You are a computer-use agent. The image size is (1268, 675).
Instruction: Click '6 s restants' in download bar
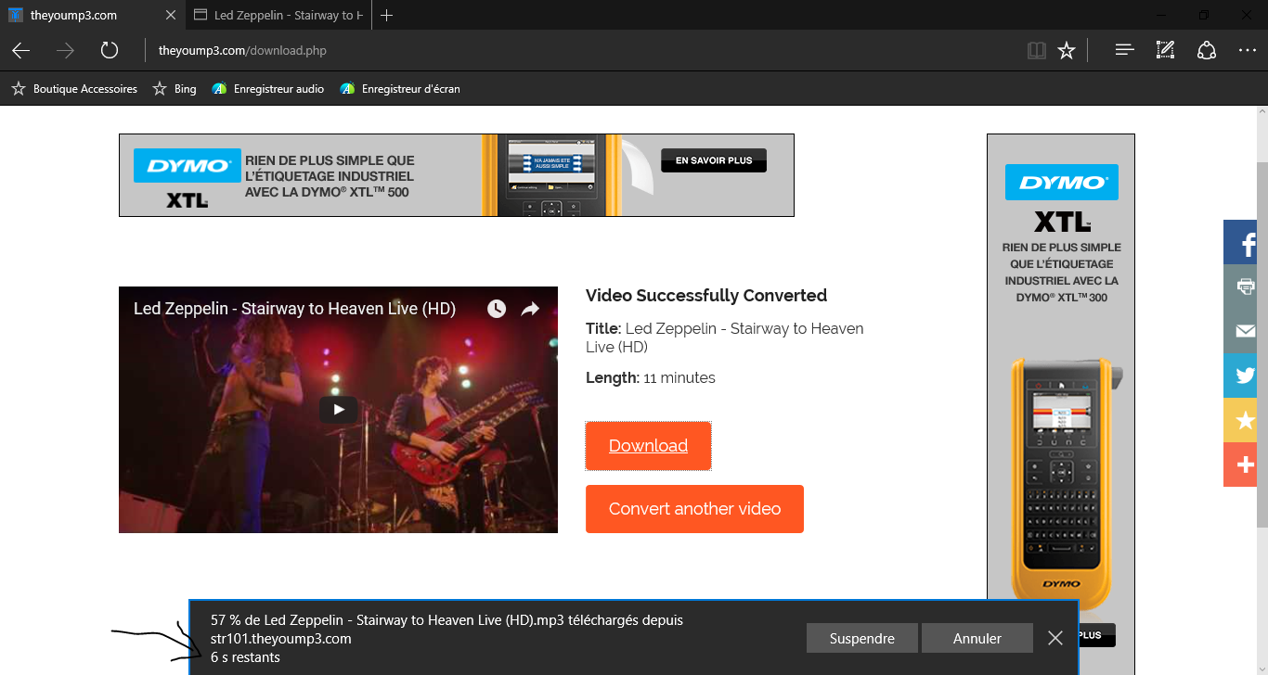click(x=245, y=657)
